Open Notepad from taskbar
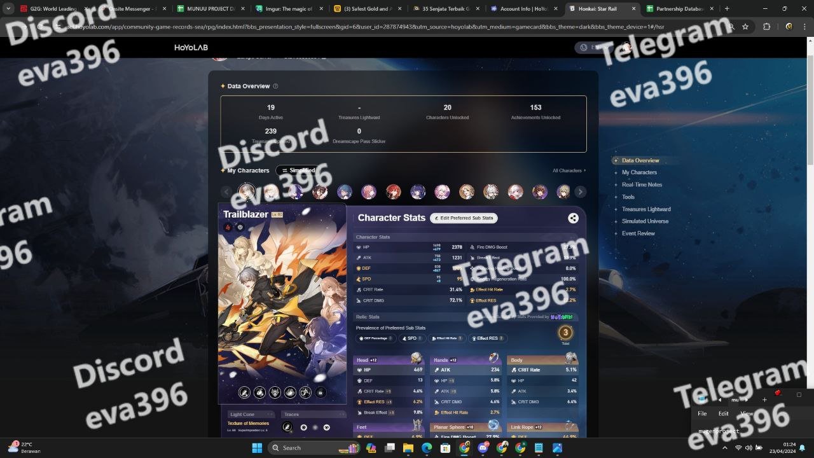 point(539,448)
